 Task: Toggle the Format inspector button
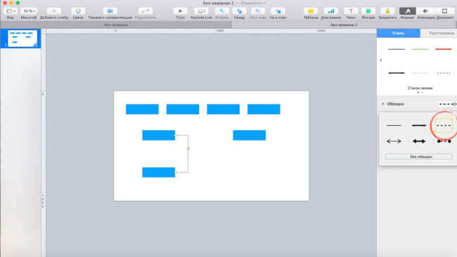pos(408,11)
